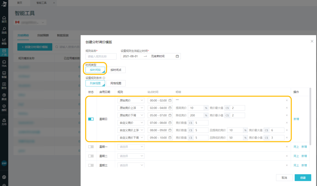
Task: Click the 提高竞价 percentage field showing 10
Action: tap(196, 108)
